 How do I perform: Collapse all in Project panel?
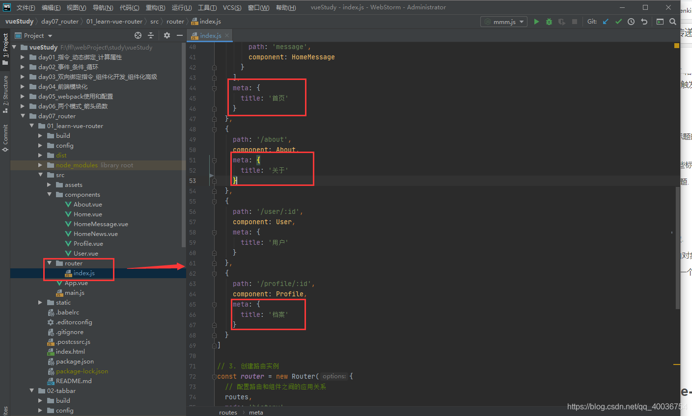pyautogui.click(x=151, y=35)
